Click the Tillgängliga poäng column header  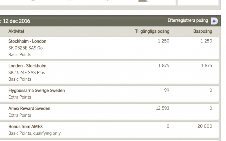152,32
